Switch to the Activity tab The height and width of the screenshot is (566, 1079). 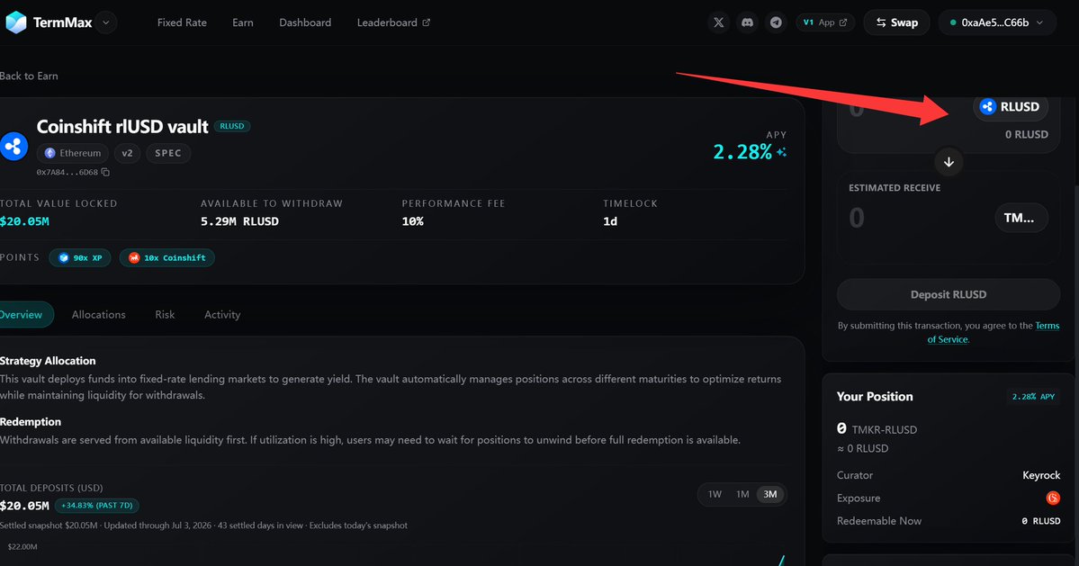(x=222, y=314)
